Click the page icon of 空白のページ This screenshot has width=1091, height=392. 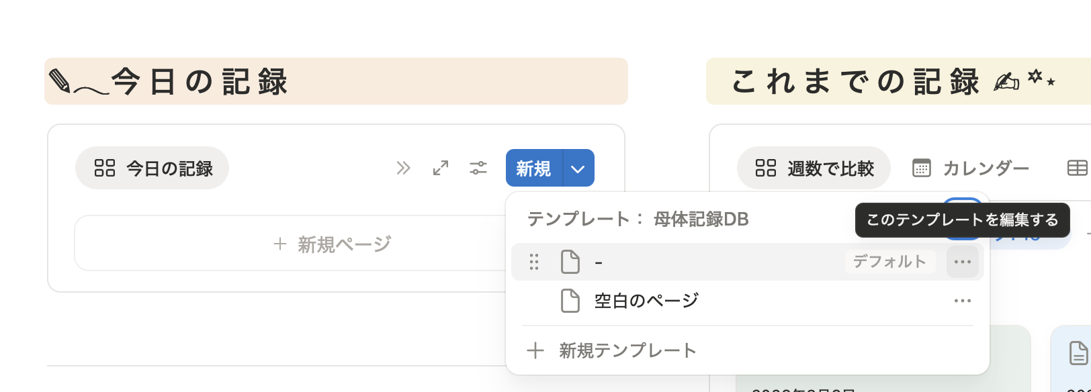click(x=570, y=301)
